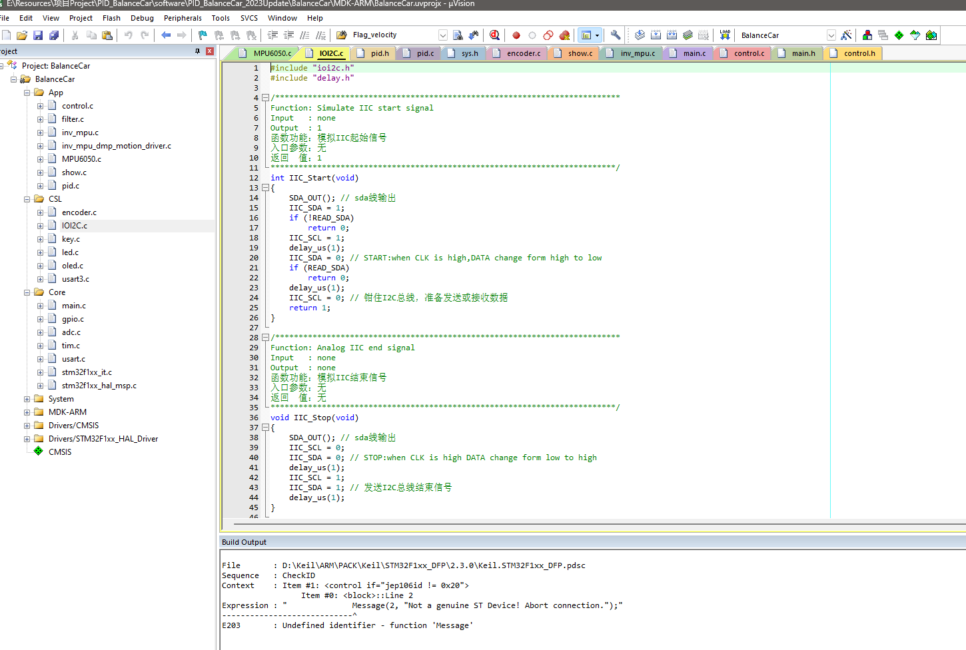Click the Save All icon
Image resolution: width=966 pixels, height=650 pixels.
54,35
